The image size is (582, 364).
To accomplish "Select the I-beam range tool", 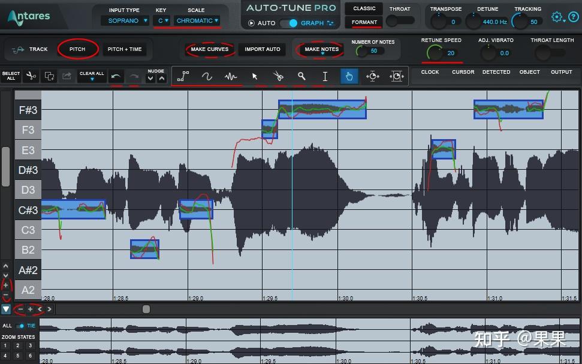I will pos(325,77).
